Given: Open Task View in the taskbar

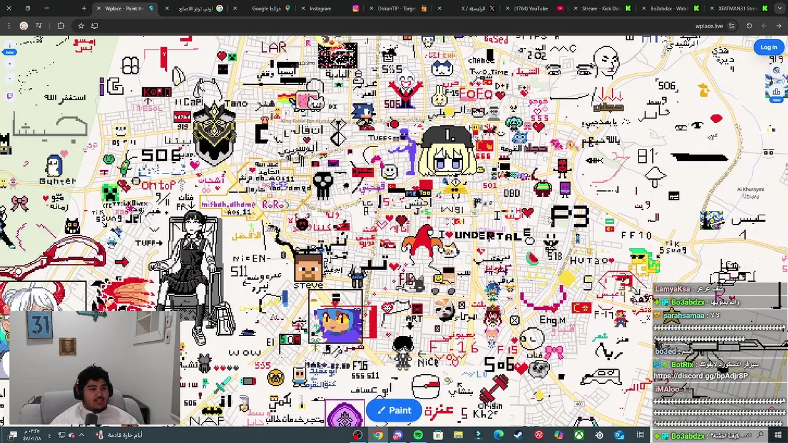Looking at the screenshot, I should [640, 436].
